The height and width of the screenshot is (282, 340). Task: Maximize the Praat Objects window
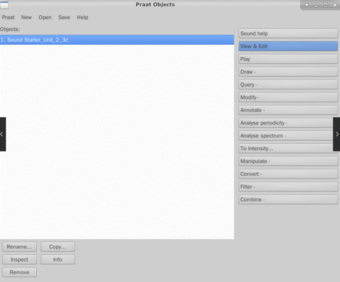pyautogui.click(x=326, y=5)
